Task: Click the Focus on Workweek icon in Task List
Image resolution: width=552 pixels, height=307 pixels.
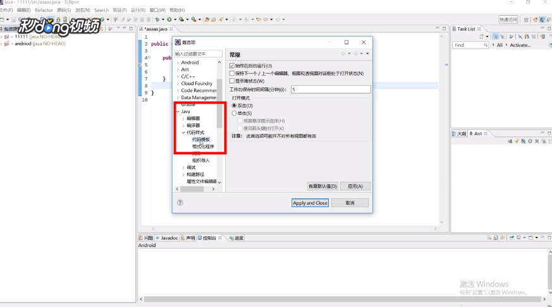Action: (511, 37)
